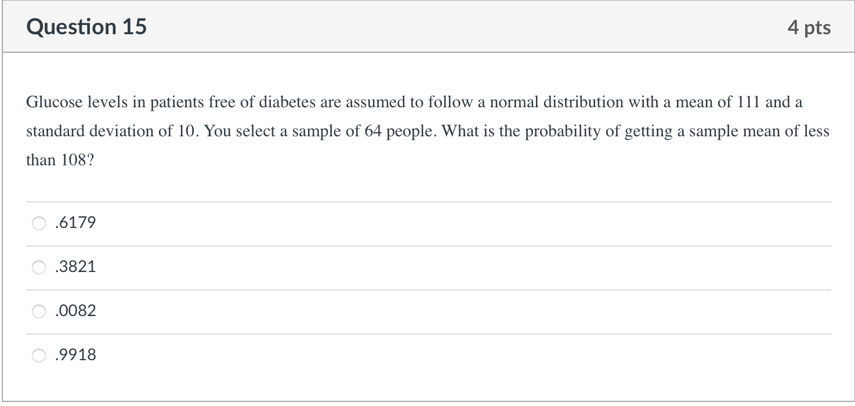Viewport: 855px width, 406px height.
Task: Choose the .3821 answer radio button
Action: tap(39, 267)
